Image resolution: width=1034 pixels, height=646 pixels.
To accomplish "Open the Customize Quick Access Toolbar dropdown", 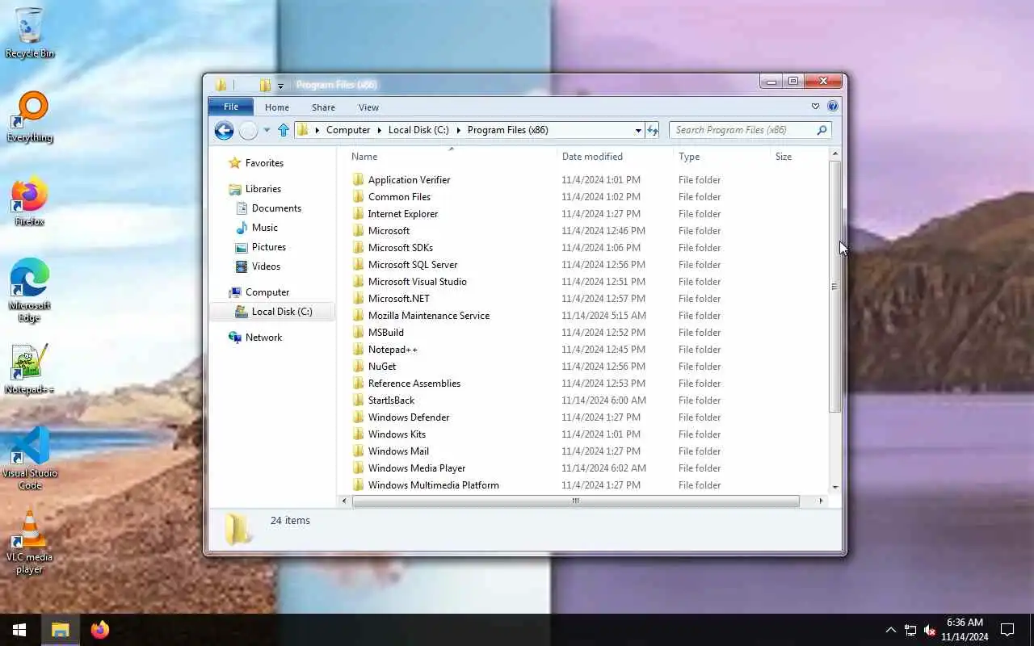I will point(280,86).
